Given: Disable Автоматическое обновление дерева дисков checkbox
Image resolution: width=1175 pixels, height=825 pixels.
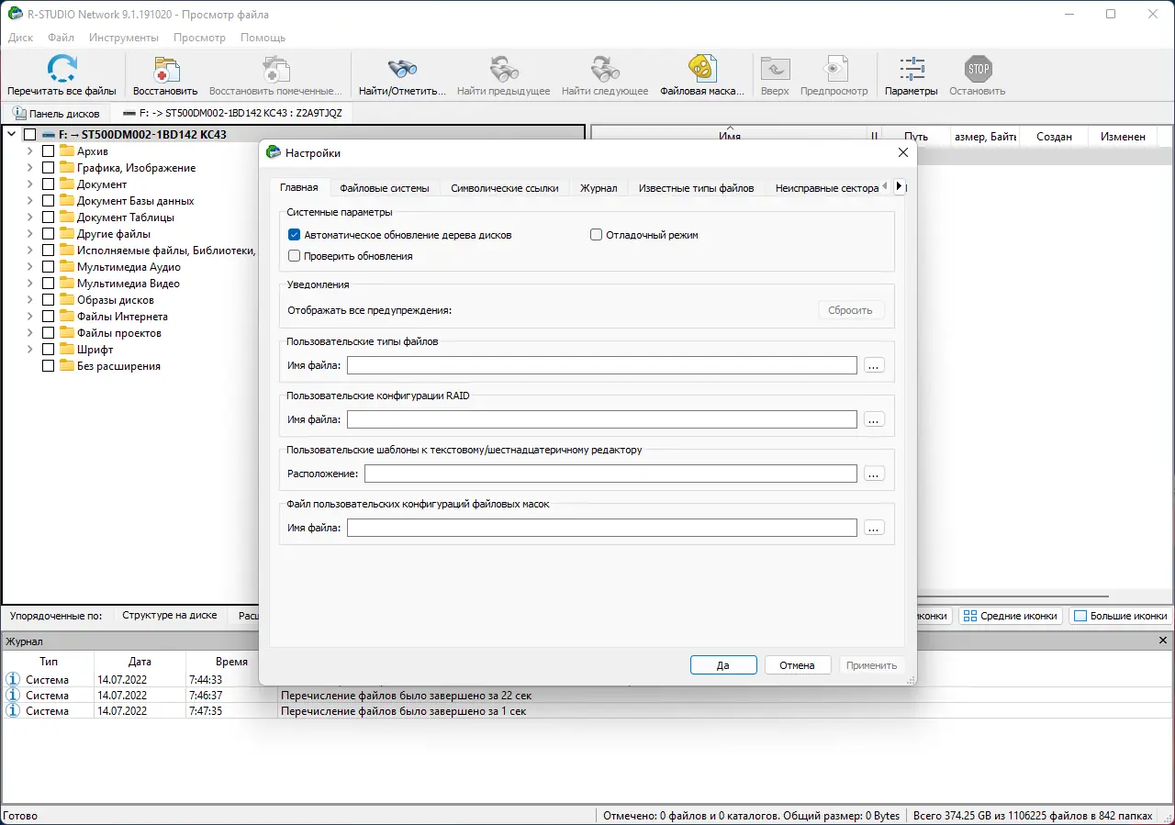Looking at the screenshot, I should point(295,235).
